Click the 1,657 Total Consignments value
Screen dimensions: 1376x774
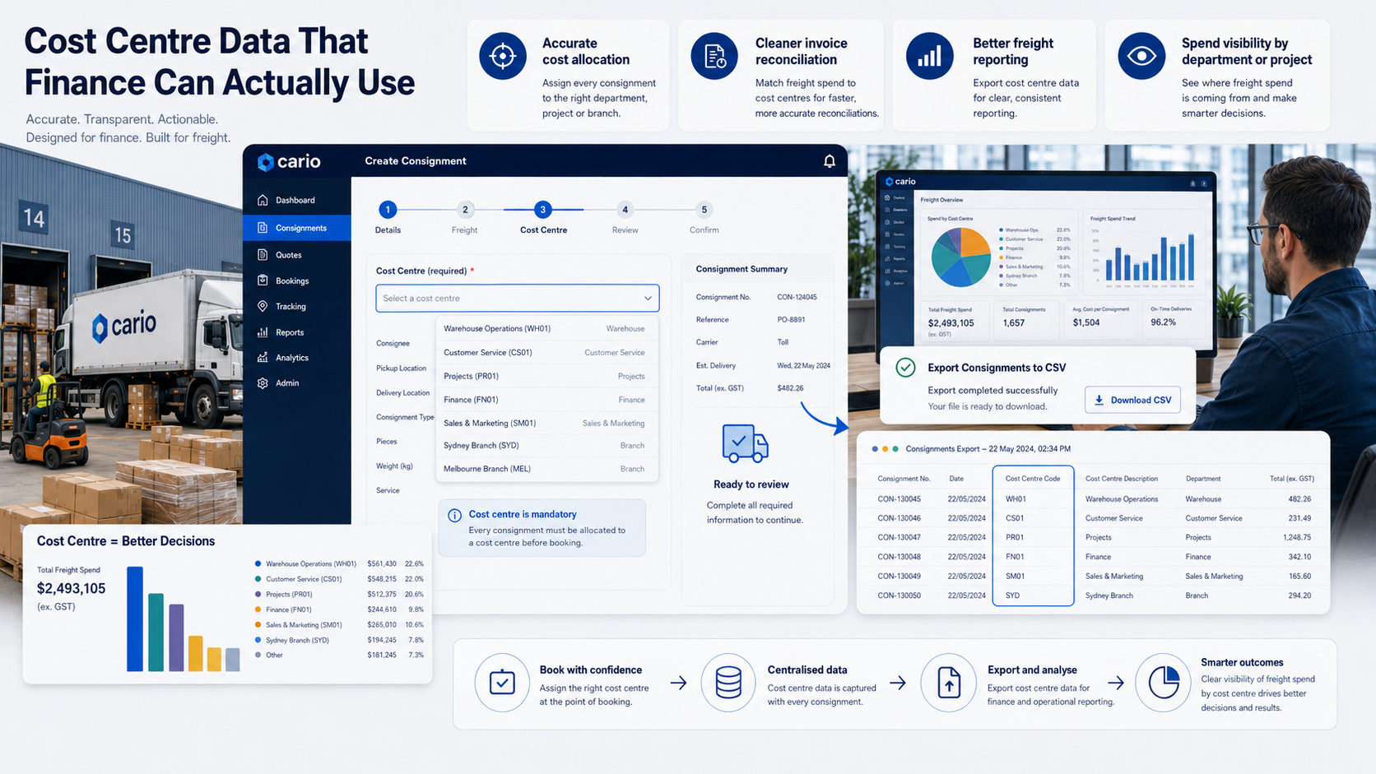(1014, 323)
